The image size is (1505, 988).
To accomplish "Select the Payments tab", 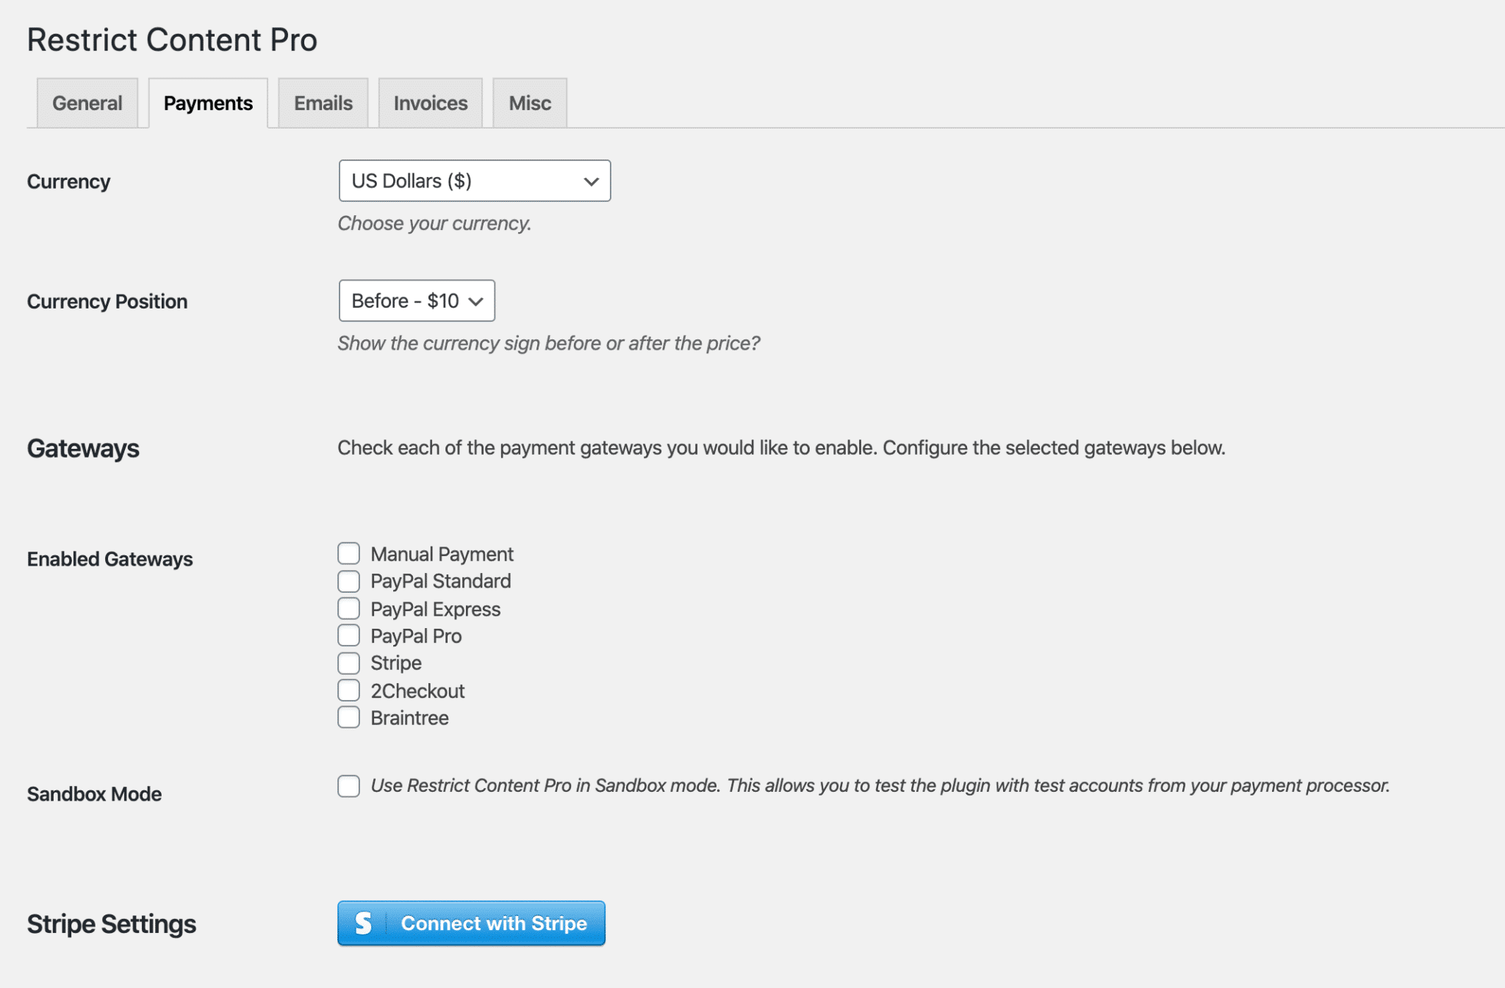I will (x=207, y=103).
